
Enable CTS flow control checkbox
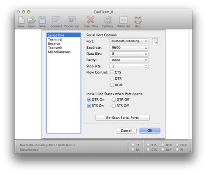pyautogui.click(x=112, y=72)
